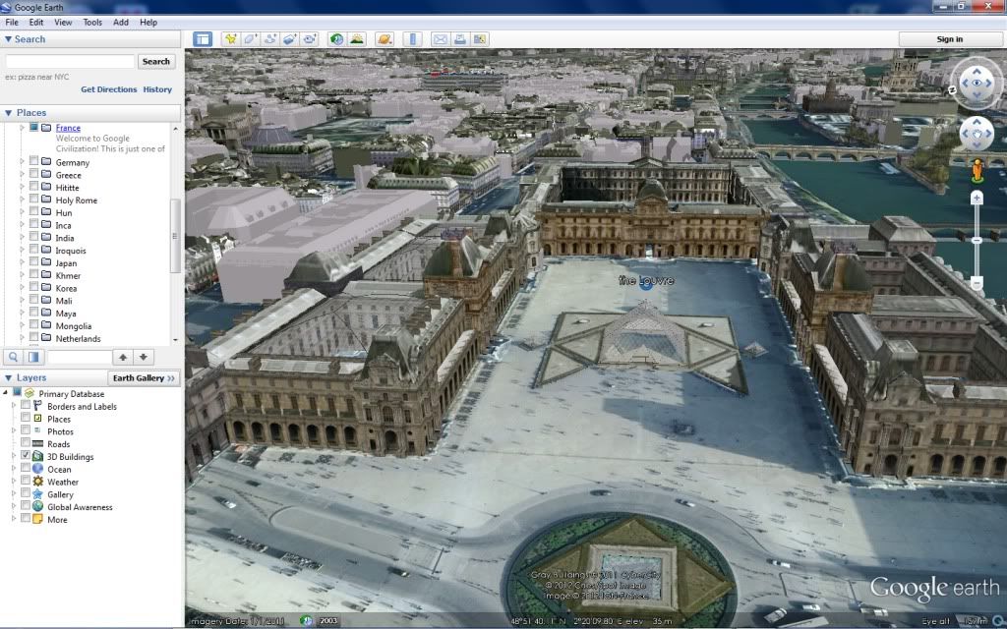Viewport: 1007px width, 629px height.
Task: Move the selected place down
Action: click(144, 357)
